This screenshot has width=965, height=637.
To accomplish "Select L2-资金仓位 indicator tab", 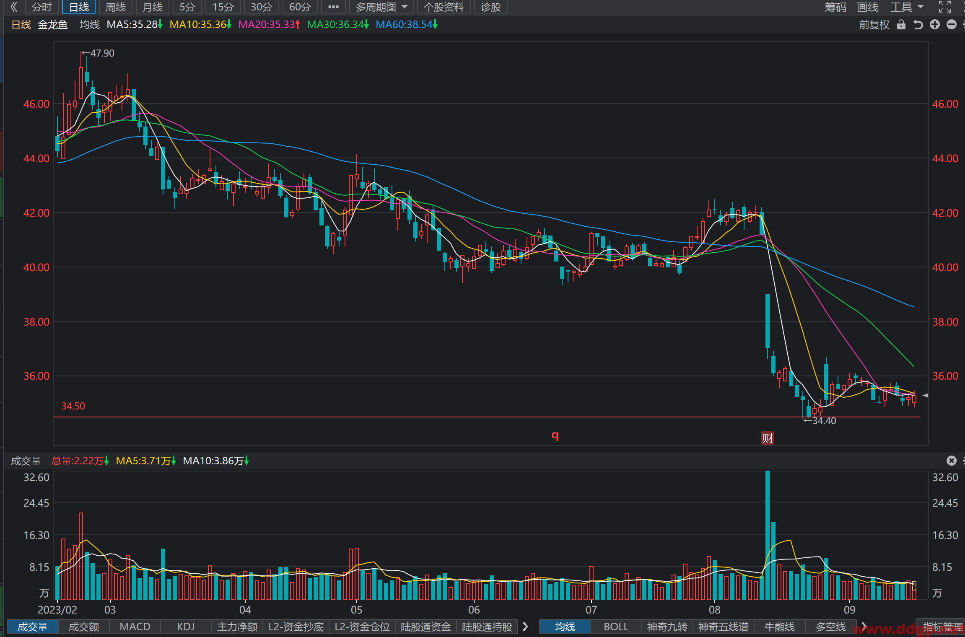I will [362, 627].
